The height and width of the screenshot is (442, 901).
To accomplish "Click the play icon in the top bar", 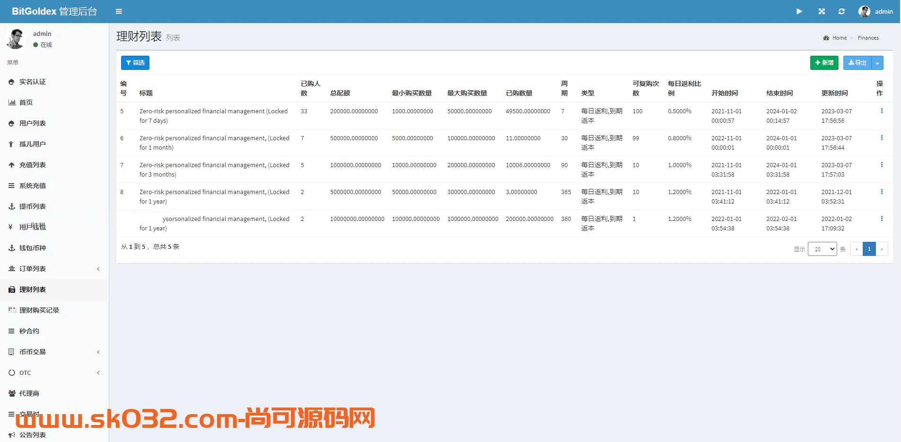I will 799,11.
